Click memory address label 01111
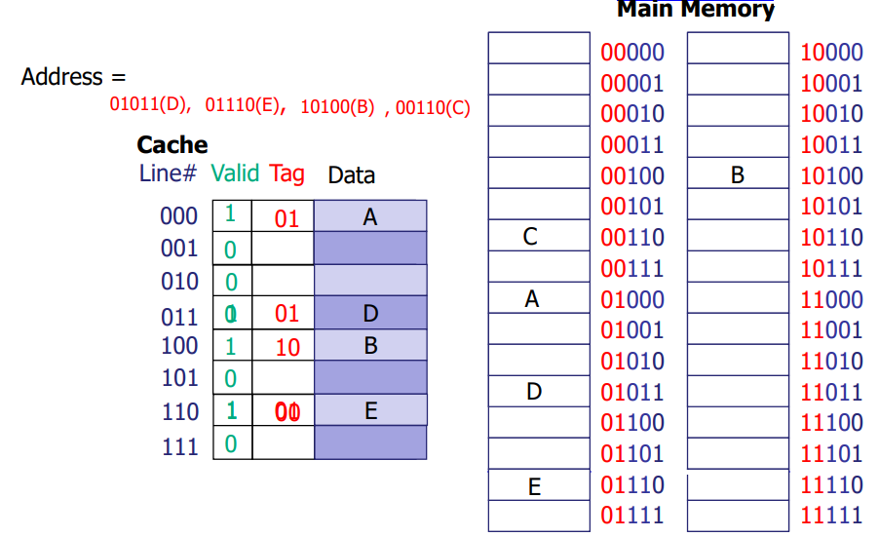Viewport: 879px width, 537px height. click(632, 516)
